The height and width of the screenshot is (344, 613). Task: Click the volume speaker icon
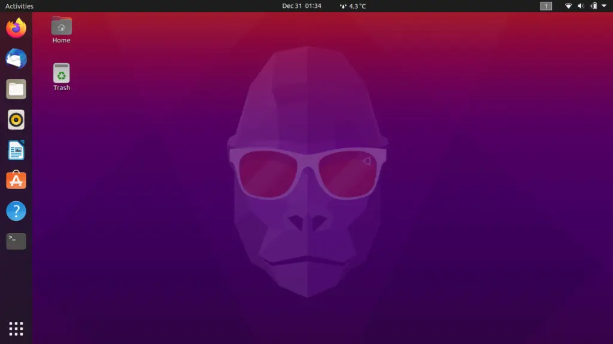tap(581, 6)
